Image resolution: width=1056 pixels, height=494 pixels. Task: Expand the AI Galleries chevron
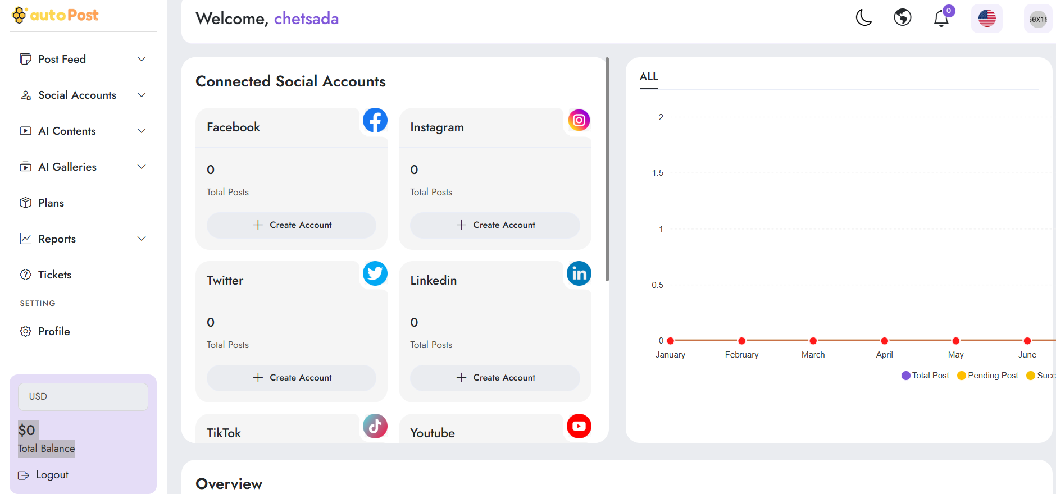point(142,167)
